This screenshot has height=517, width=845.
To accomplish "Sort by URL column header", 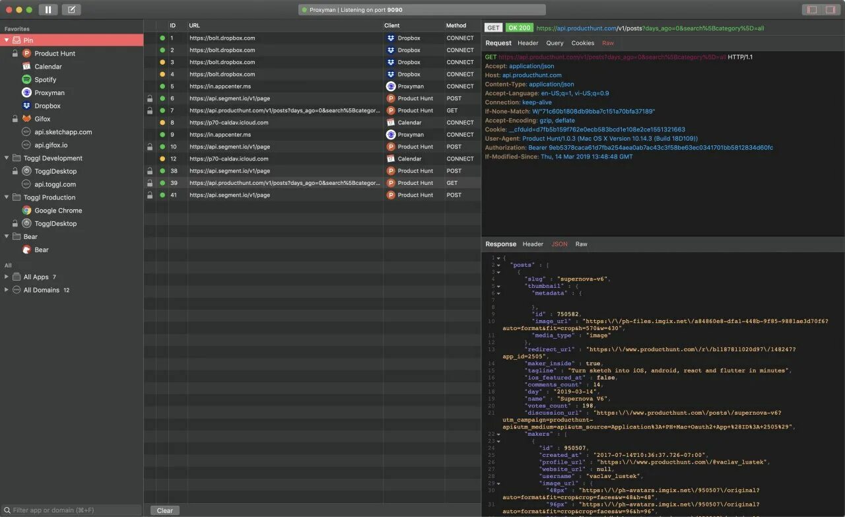I will tap(285, 26).
